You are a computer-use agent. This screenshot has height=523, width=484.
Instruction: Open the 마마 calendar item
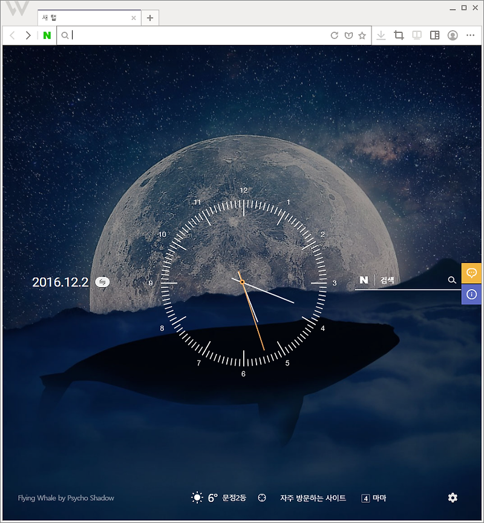point(374,498)
